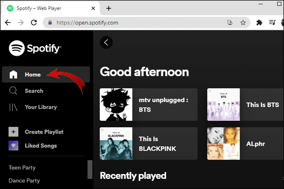The width and height of the screenshot is (284, 189).
Task: Go back with Spotify's round back arrow
Action: click(x=106, y=43)
